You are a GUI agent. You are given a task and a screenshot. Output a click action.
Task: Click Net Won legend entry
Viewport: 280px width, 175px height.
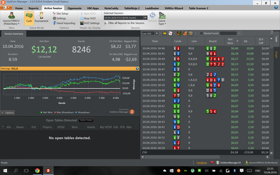click(47, 112)
